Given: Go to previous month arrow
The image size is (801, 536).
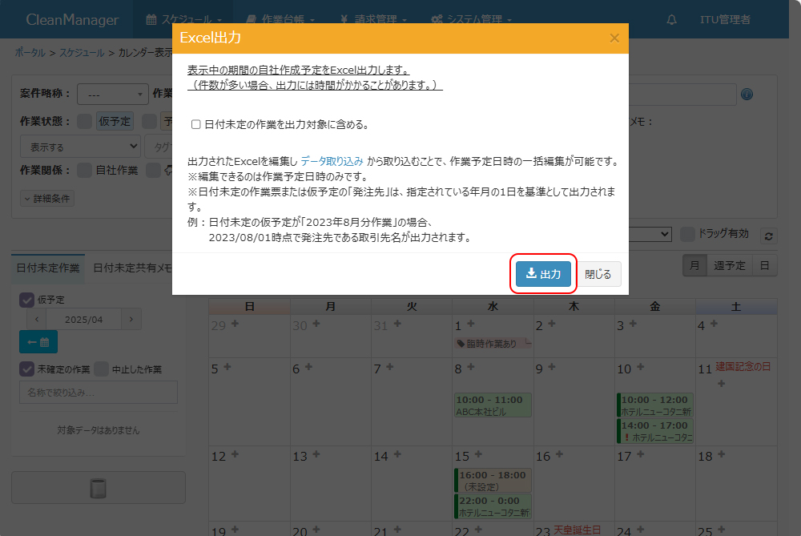Looking at the screenshot, I should pyautogui.click(x=37, y=320).
